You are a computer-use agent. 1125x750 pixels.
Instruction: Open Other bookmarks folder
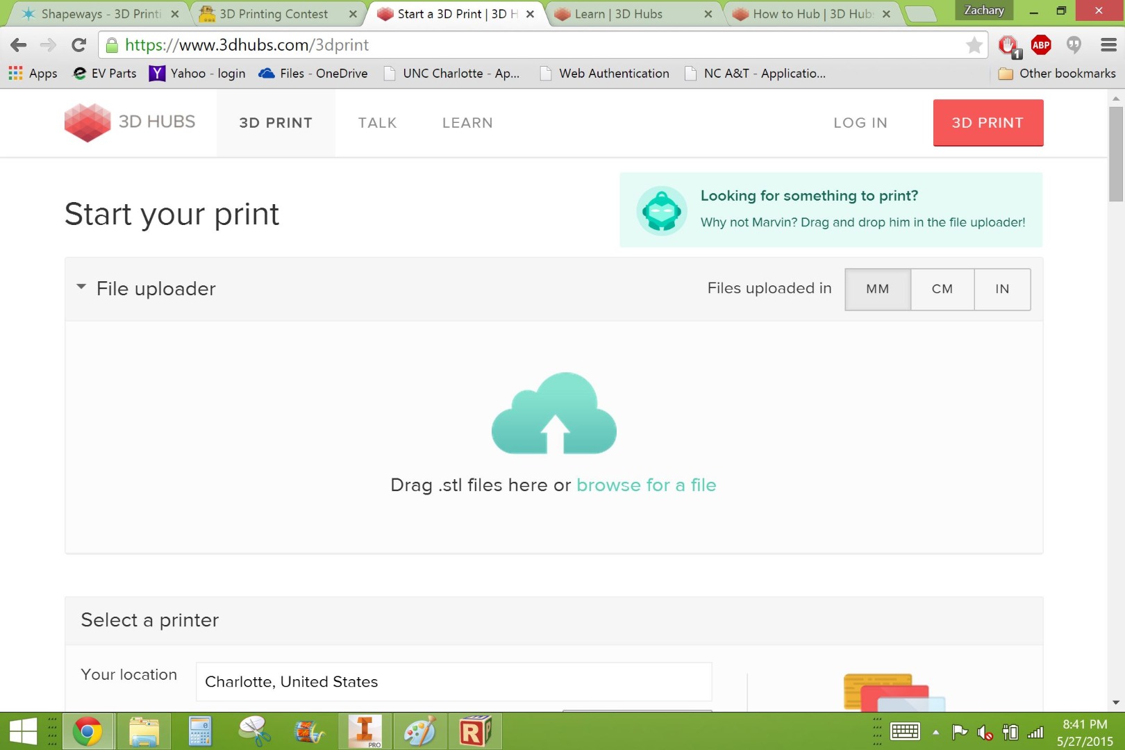coord(1056,73)
